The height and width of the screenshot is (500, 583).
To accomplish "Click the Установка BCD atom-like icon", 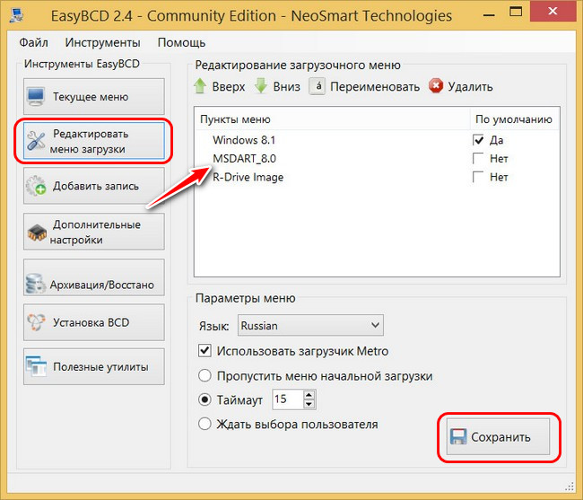I will click(36, 322).
